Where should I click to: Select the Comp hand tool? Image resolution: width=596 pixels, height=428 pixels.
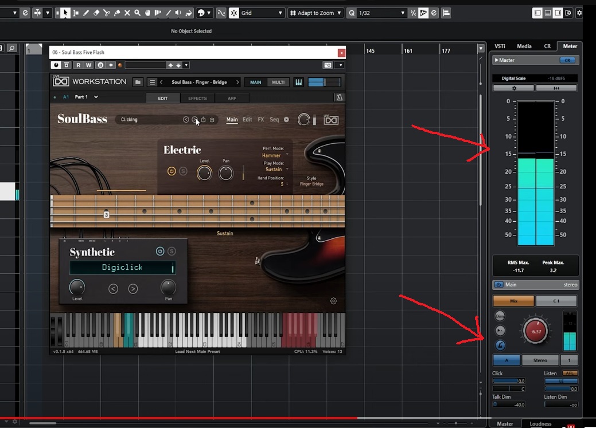coord(147,13)
